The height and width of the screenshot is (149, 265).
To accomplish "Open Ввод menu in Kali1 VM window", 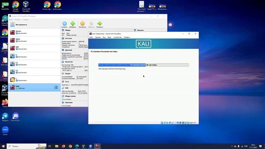I will [x=109, y=37].
